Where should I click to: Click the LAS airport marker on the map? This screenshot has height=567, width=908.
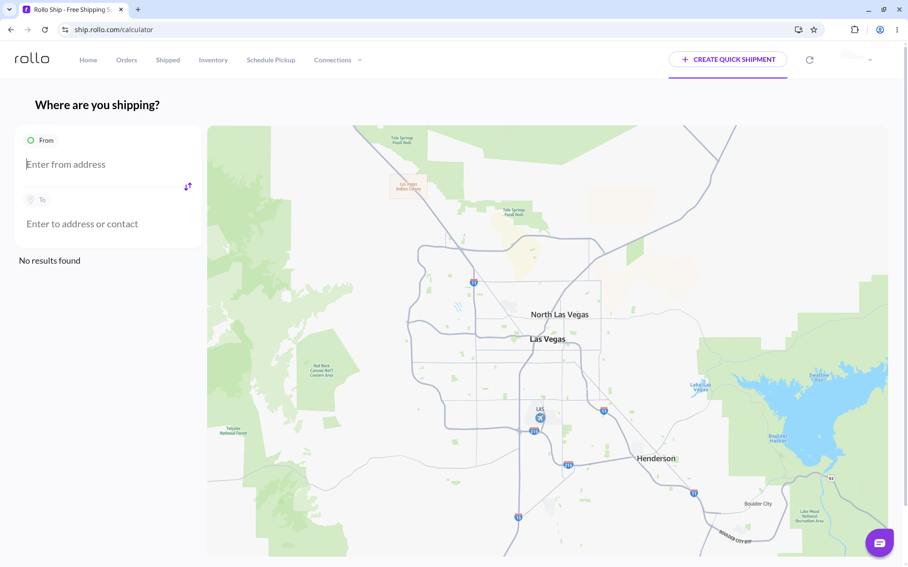point(540,418)
